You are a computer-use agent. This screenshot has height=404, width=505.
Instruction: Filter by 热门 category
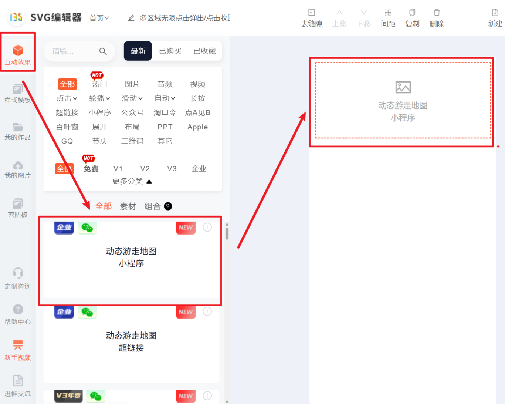[99, 84]
